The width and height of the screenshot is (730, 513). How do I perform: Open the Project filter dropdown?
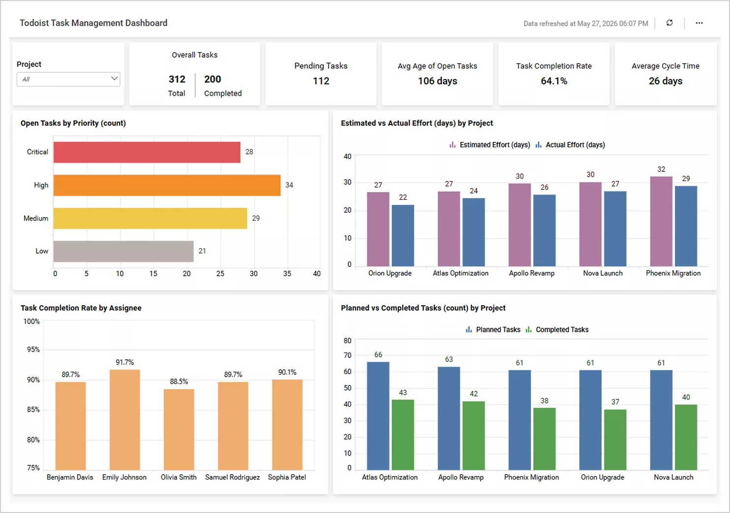point(68,79)
